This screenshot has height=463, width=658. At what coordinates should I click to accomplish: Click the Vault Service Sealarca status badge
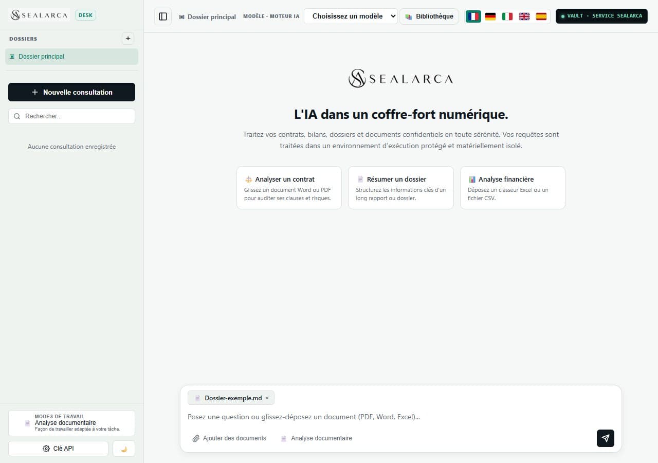pyautogui.click(x=601, y=16)
